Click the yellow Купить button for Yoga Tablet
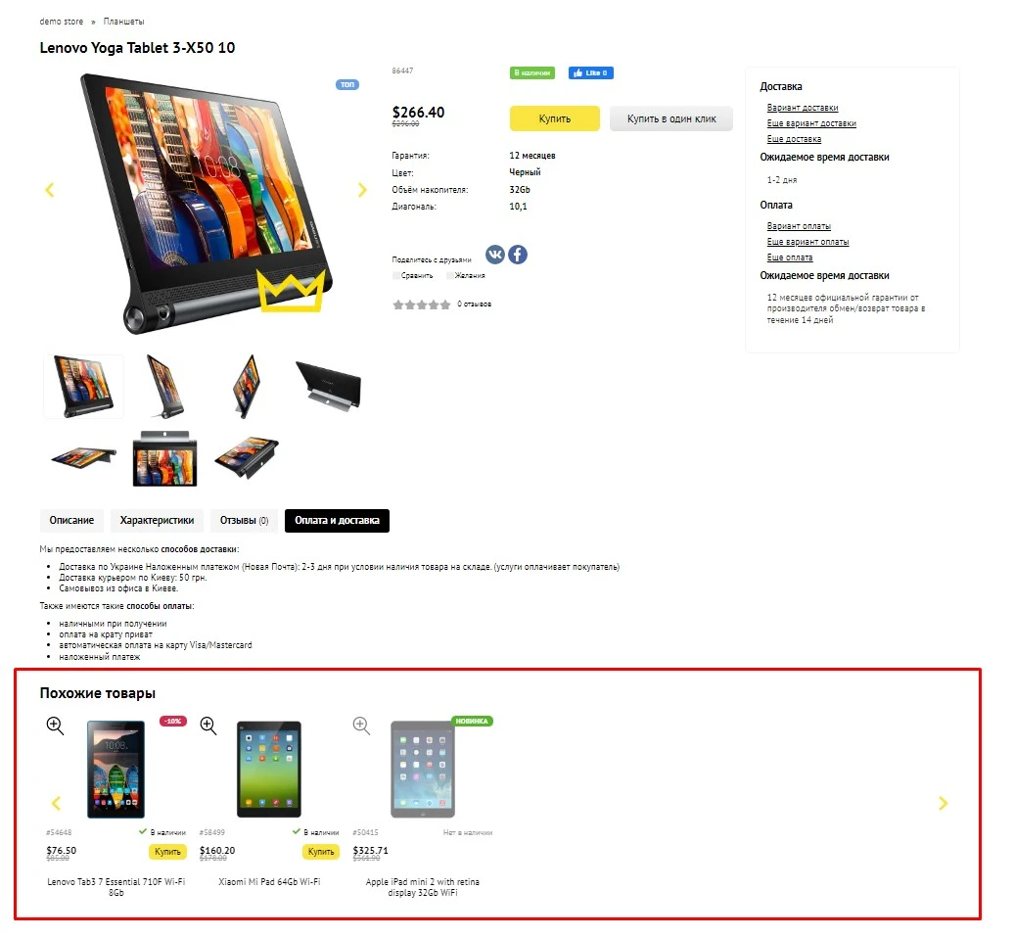Viewport: 1014px width, 937px height. point(555,118)
